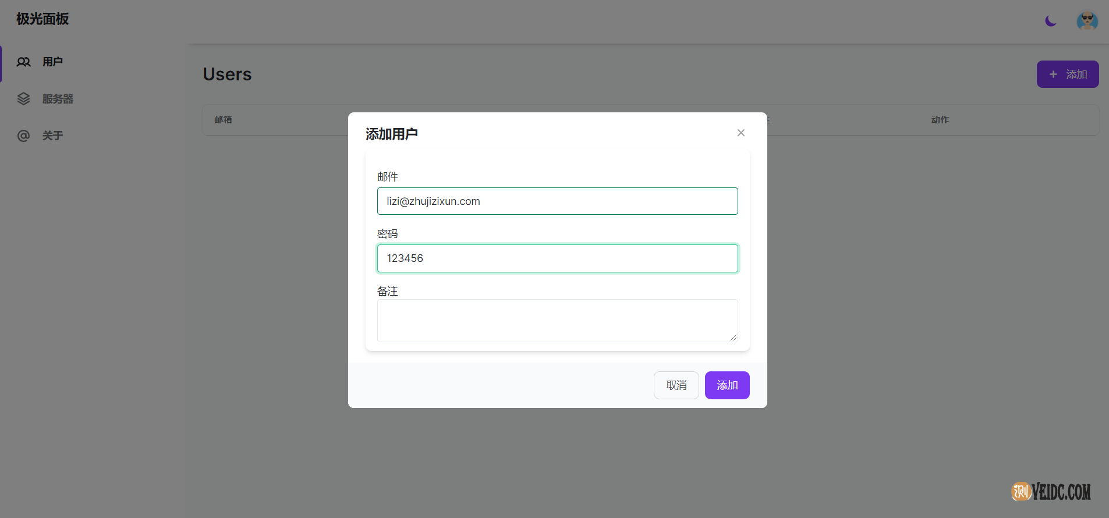Image resolution: width=1109 pixels, height=518 pixels.
Task: Toggle dark mode with the moon icon
Action: (x=1050, y=21)
